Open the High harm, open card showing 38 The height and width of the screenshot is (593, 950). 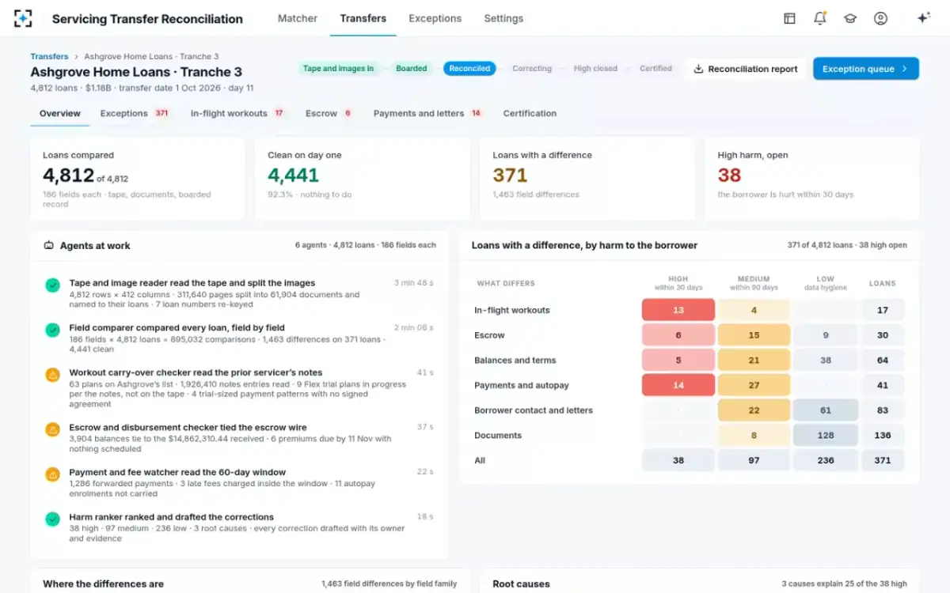812,179
